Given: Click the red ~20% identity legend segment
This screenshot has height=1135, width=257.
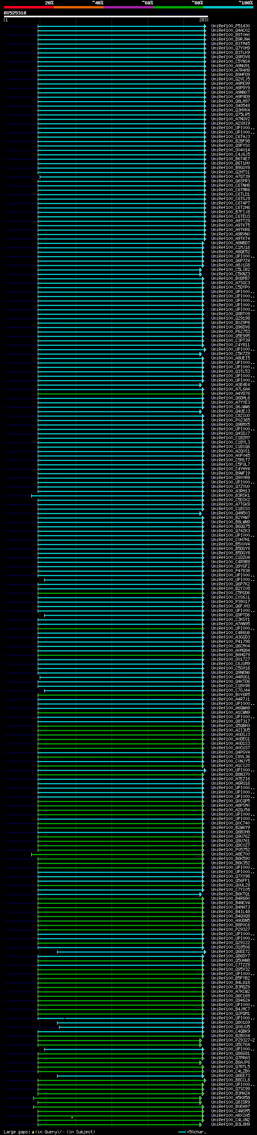Looking at the screenshot, I should click(x=29, y=7).
